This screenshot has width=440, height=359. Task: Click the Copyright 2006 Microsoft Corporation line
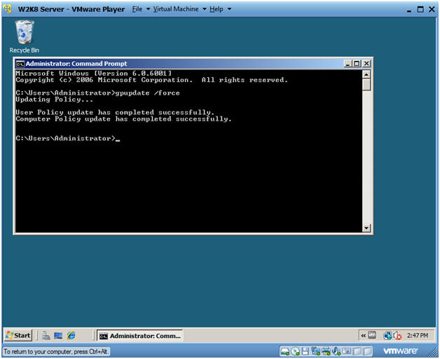[152, 80]
